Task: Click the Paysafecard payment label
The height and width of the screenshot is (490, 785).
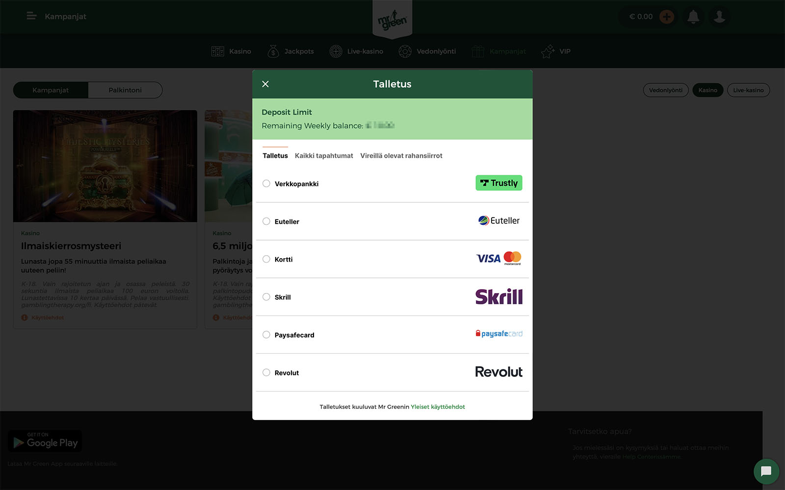Action: 294,335
